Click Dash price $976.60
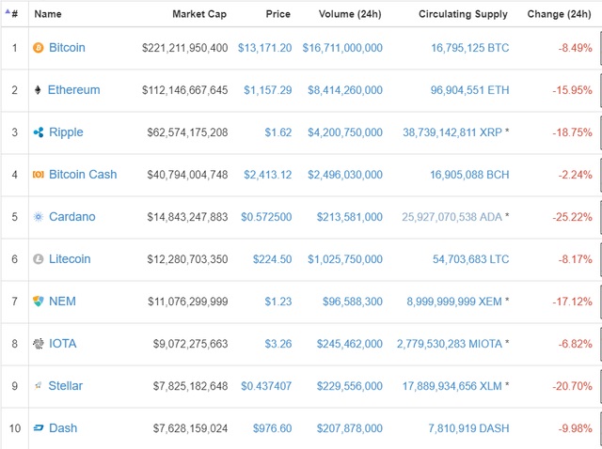This screenshot has width=602, height=449. coord(273,428)
